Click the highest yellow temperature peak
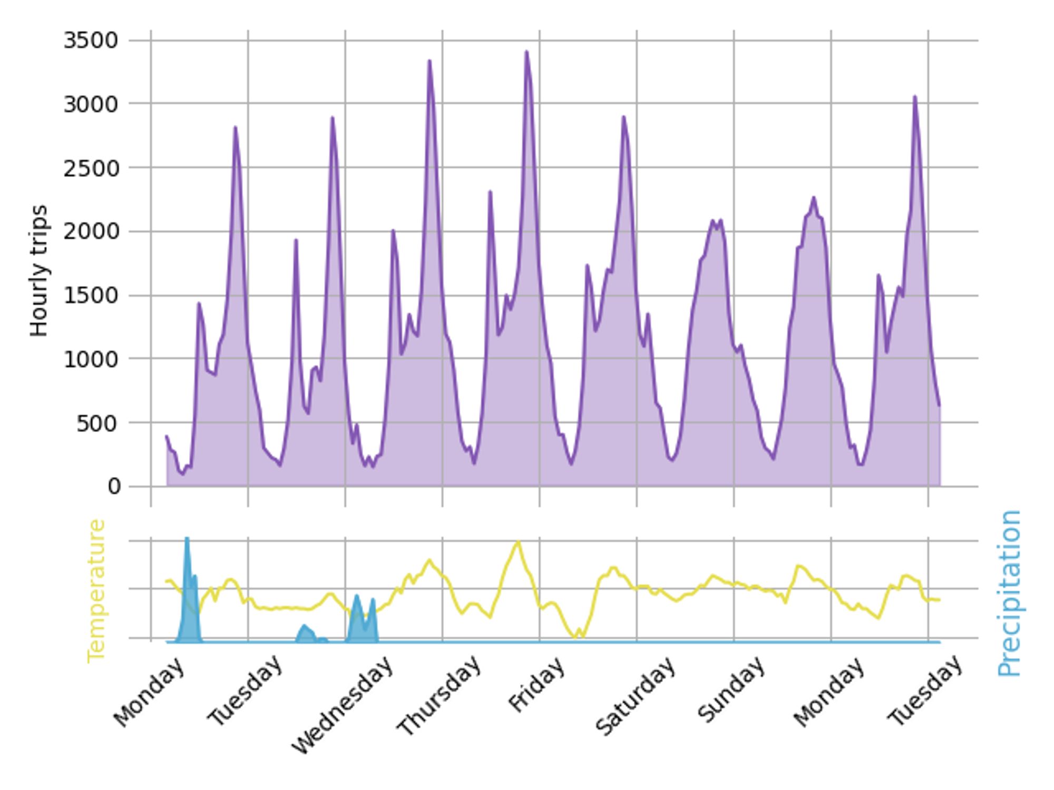The height and width of the screenshot is (790, 1054). click(x=518, y=542)
